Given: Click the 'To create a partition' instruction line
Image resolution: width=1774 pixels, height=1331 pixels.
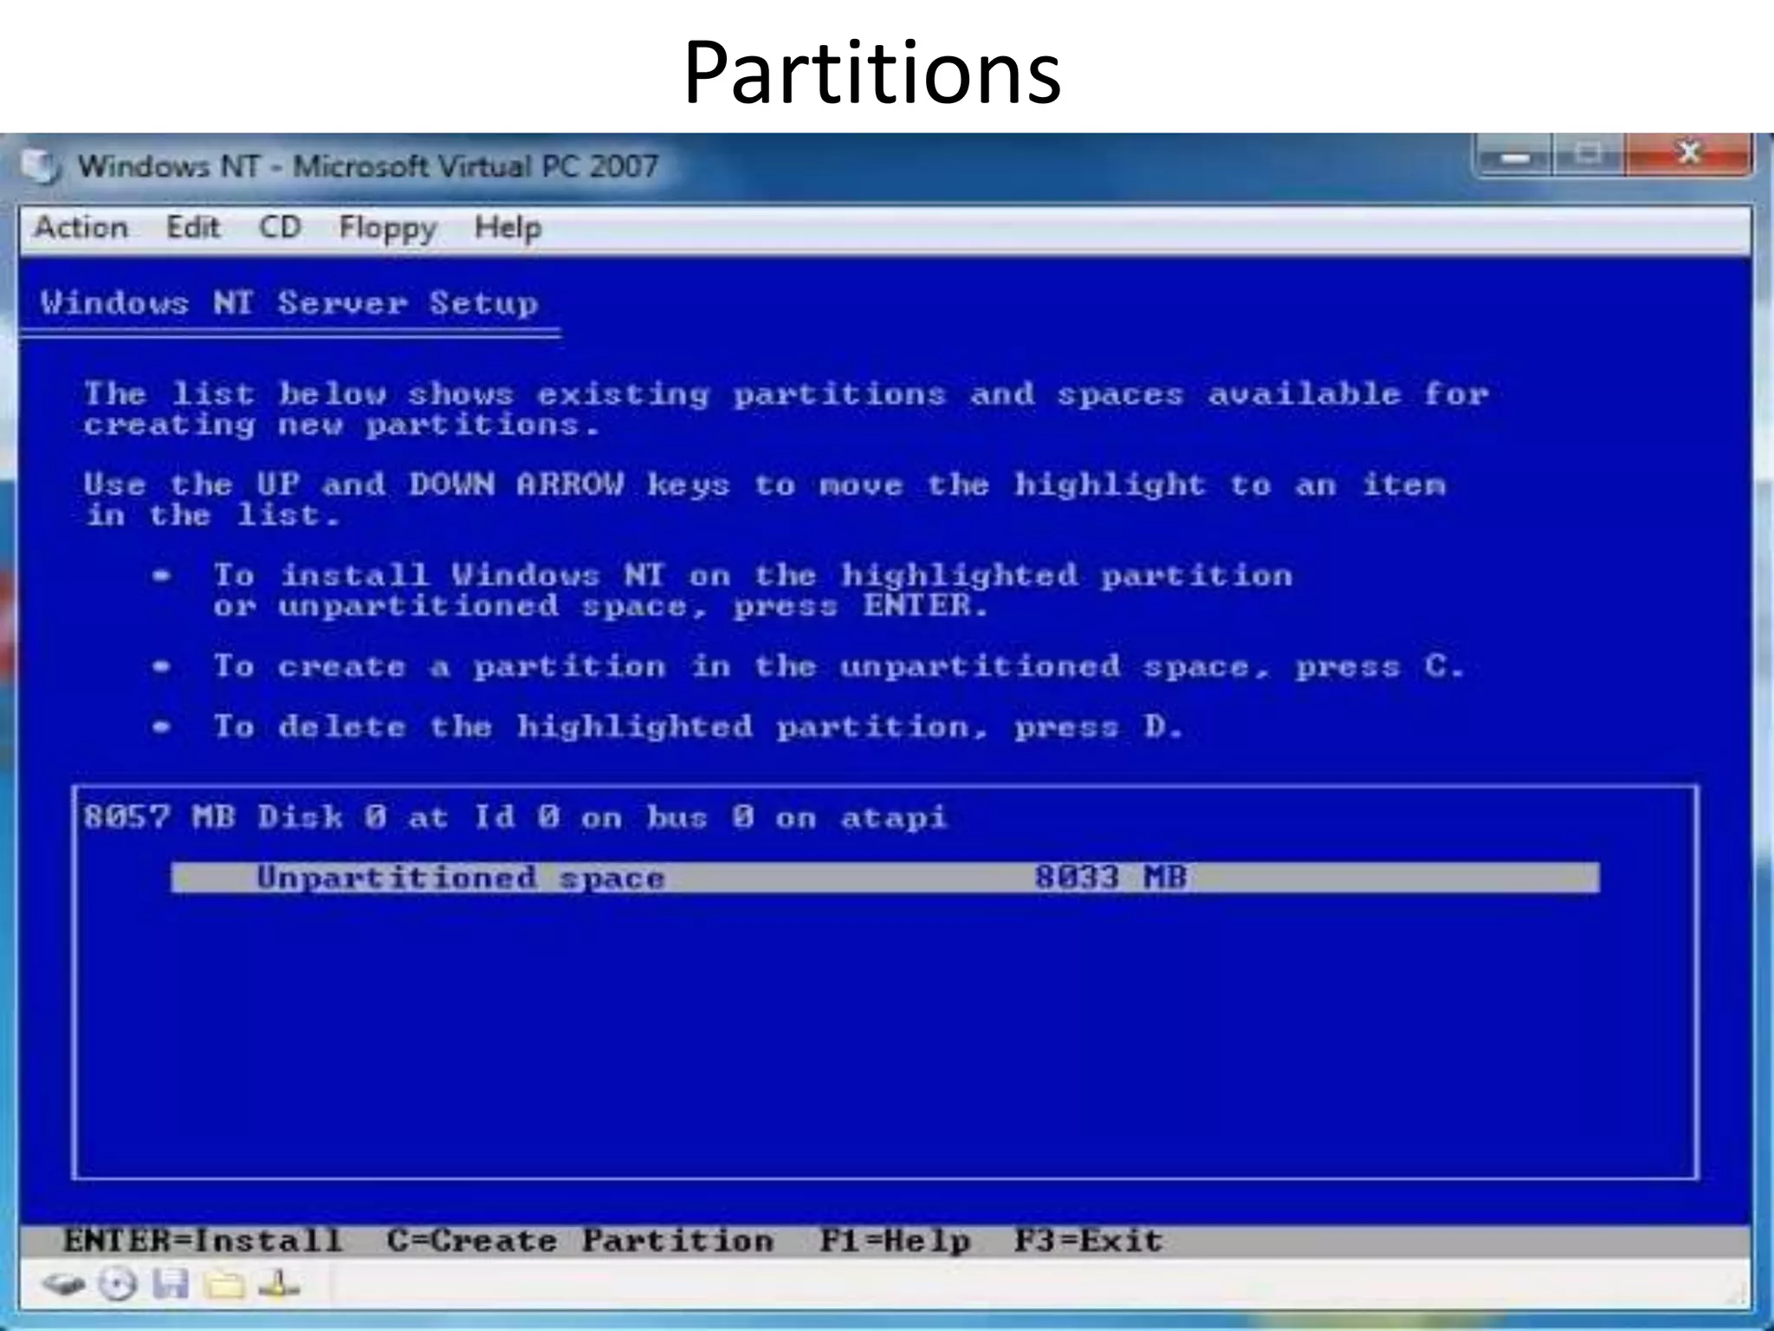Looking at the screenshot, I should coord(838,666).
